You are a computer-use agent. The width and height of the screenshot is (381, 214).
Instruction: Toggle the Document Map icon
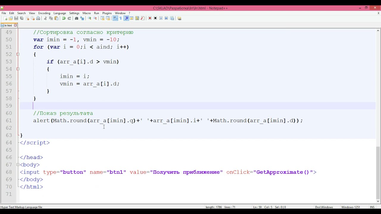coord(137,18)
